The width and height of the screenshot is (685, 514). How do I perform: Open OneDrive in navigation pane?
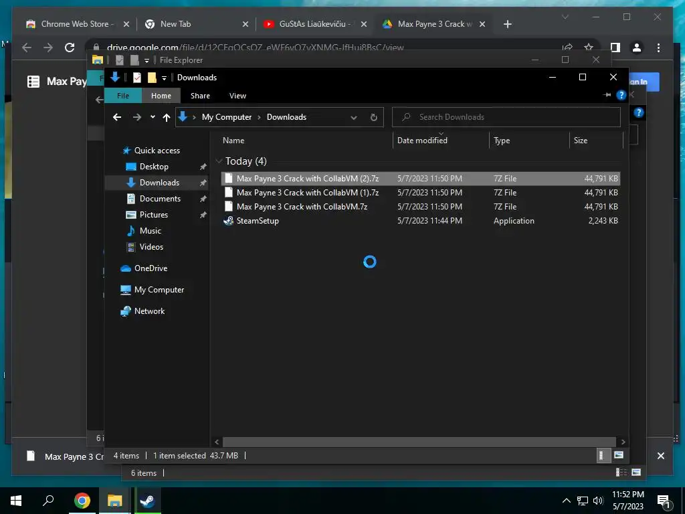[151, 268]
